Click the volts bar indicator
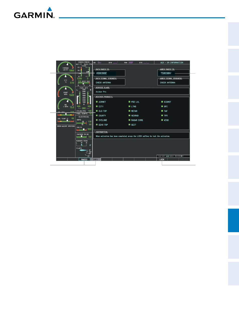The width and height of the screenshot is (239, 309). 81,130
